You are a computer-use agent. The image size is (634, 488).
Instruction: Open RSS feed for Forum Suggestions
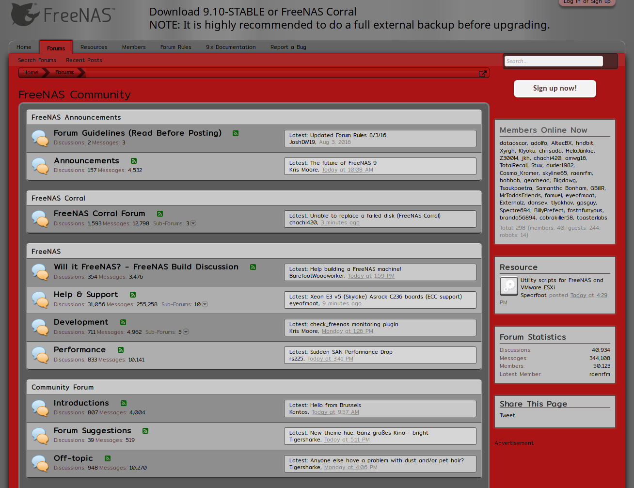point(145,431)
